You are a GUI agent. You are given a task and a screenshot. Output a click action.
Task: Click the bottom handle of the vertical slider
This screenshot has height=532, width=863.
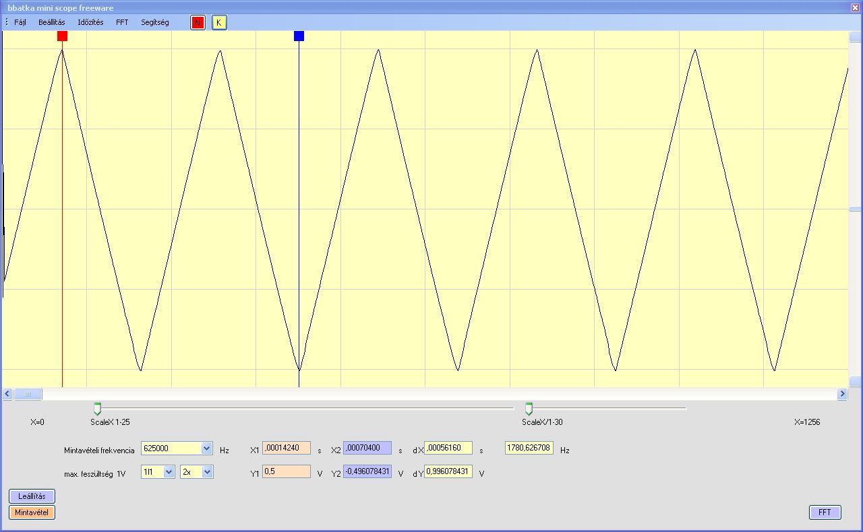pos(855,381)
